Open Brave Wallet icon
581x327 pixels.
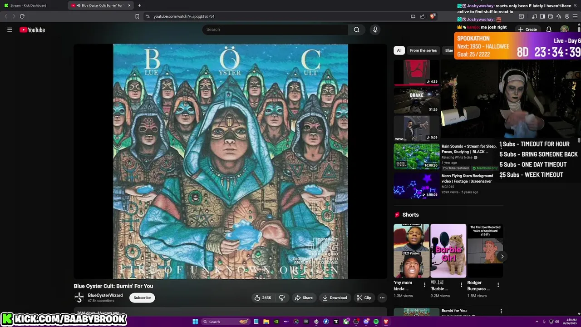tap(551, 16)
